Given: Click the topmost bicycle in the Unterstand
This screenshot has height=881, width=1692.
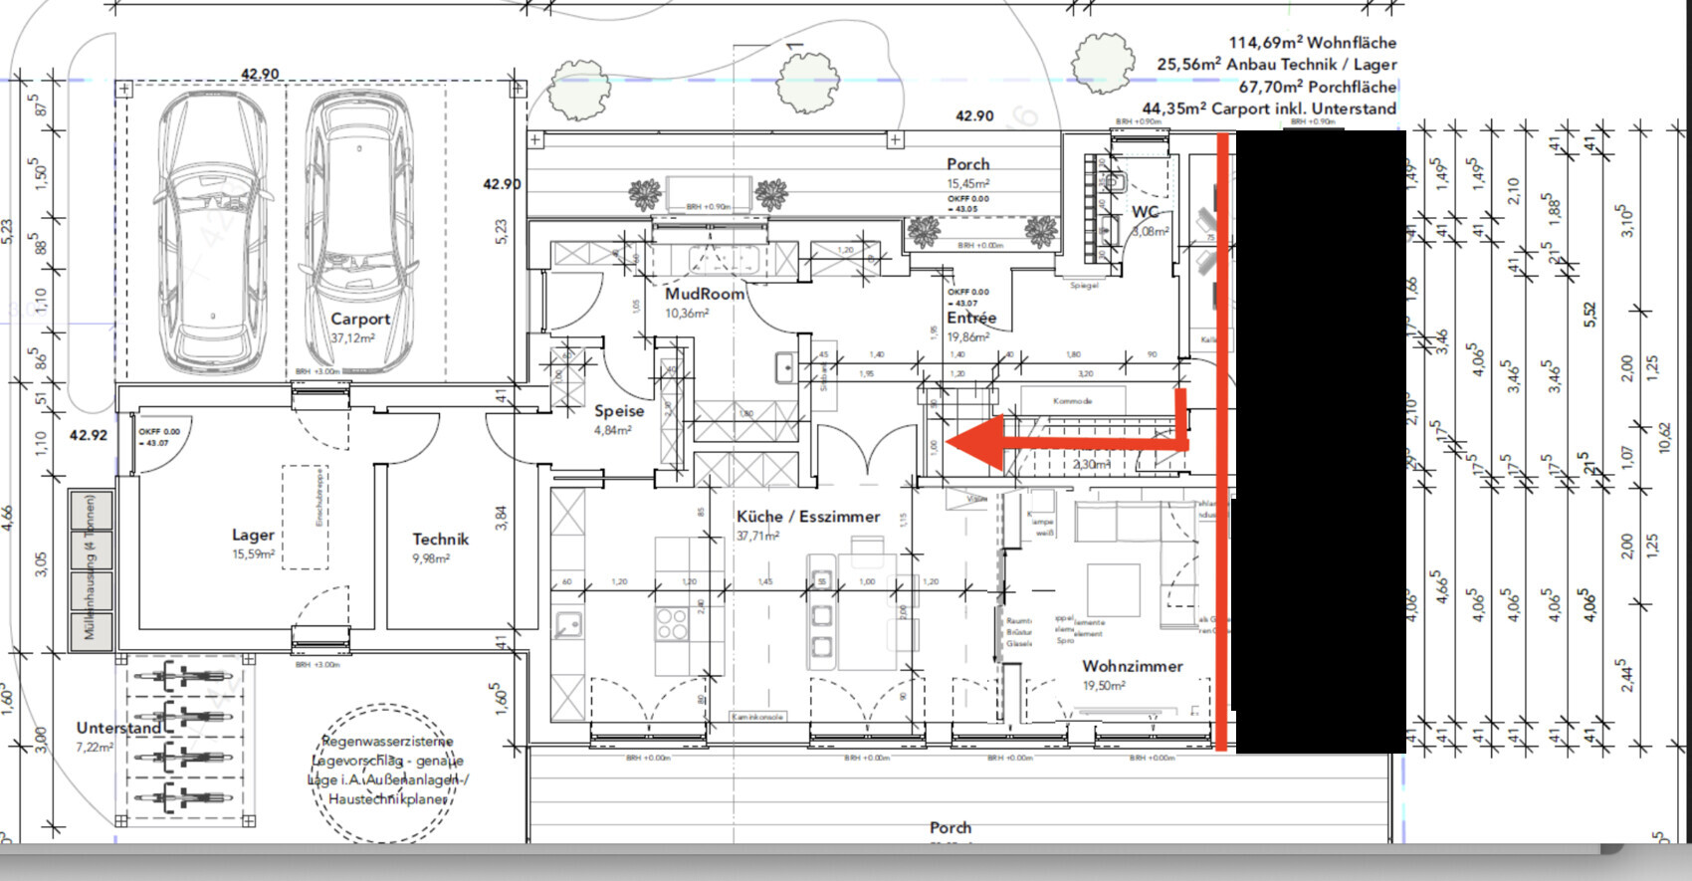Looking at the screenshot, I should click(x=185, y=677).
